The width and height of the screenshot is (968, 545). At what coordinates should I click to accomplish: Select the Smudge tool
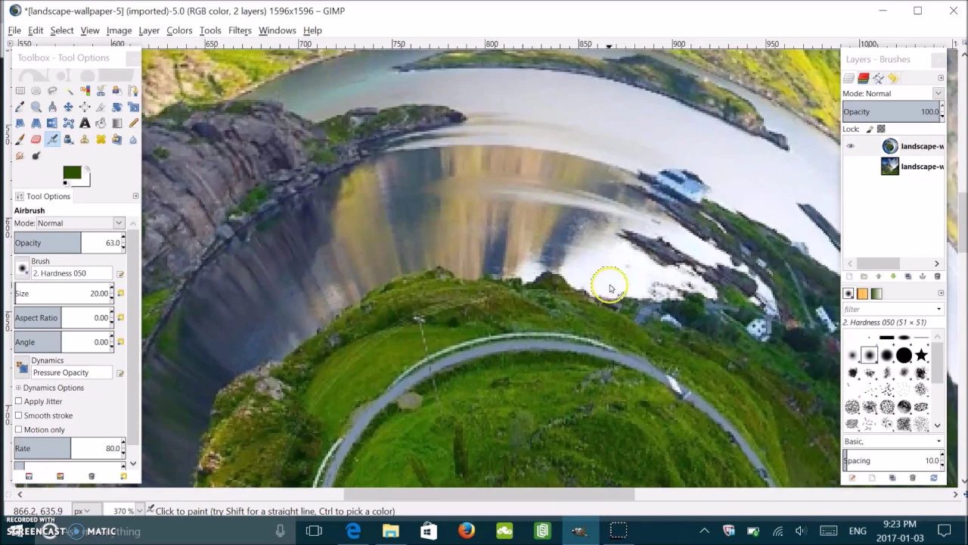(x=20, y=155)
